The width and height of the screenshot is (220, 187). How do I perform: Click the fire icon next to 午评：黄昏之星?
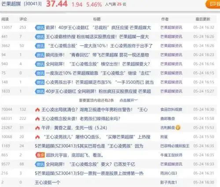(37, 128)
